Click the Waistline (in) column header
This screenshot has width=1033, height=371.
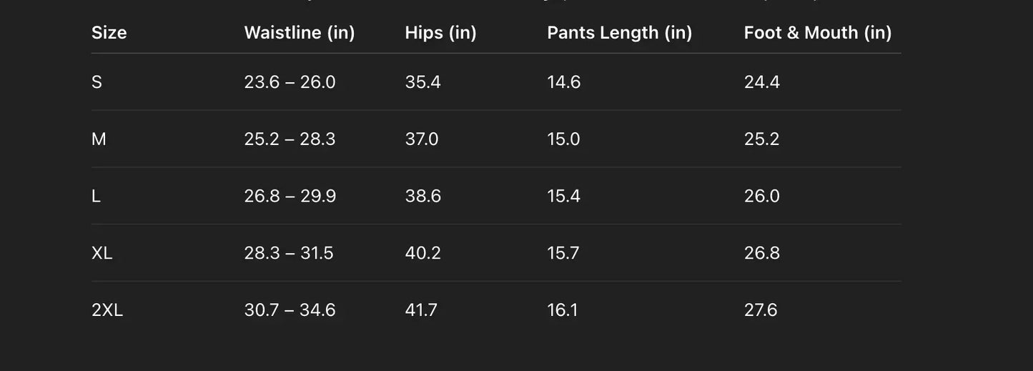click(x=299, y=33)
